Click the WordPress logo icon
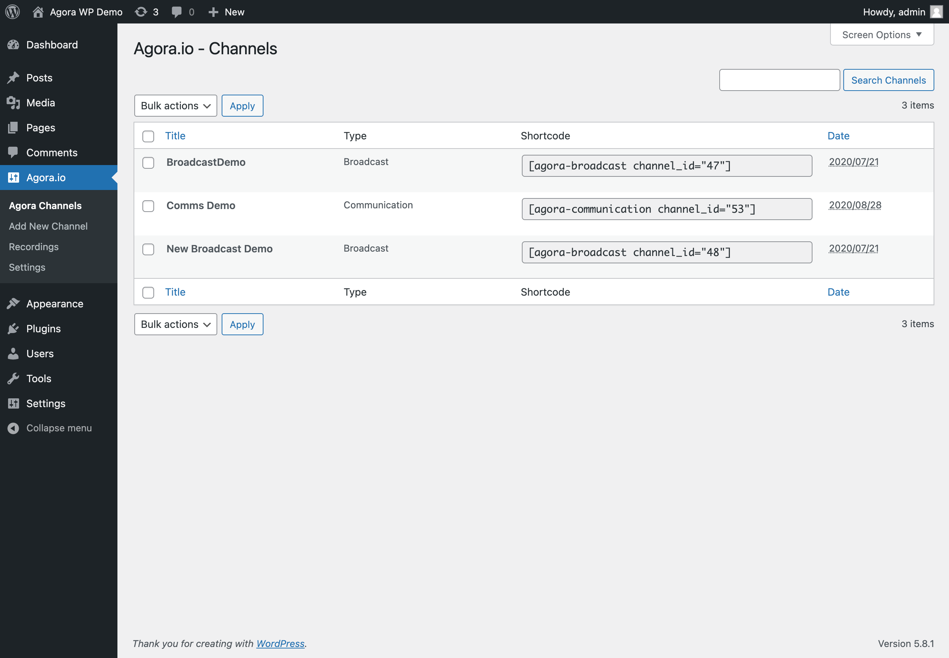This screenshot has height=658, width=949. tap(12, 11)
